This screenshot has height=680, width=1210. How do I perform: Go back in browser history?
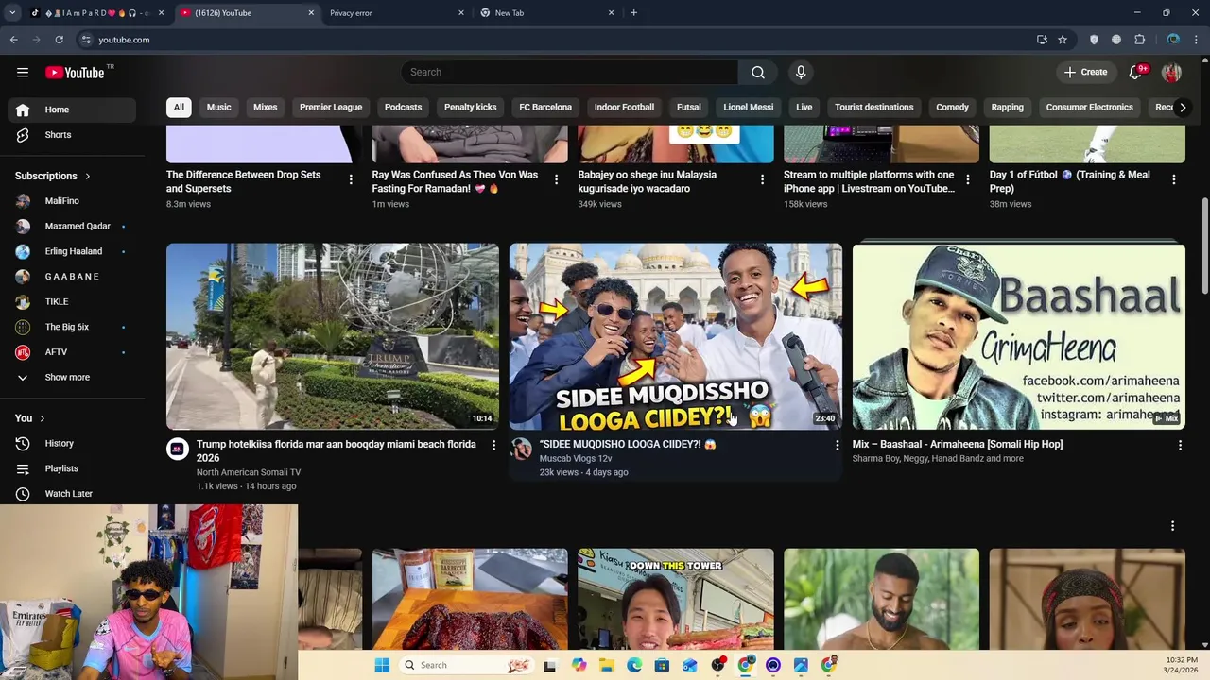13,40
